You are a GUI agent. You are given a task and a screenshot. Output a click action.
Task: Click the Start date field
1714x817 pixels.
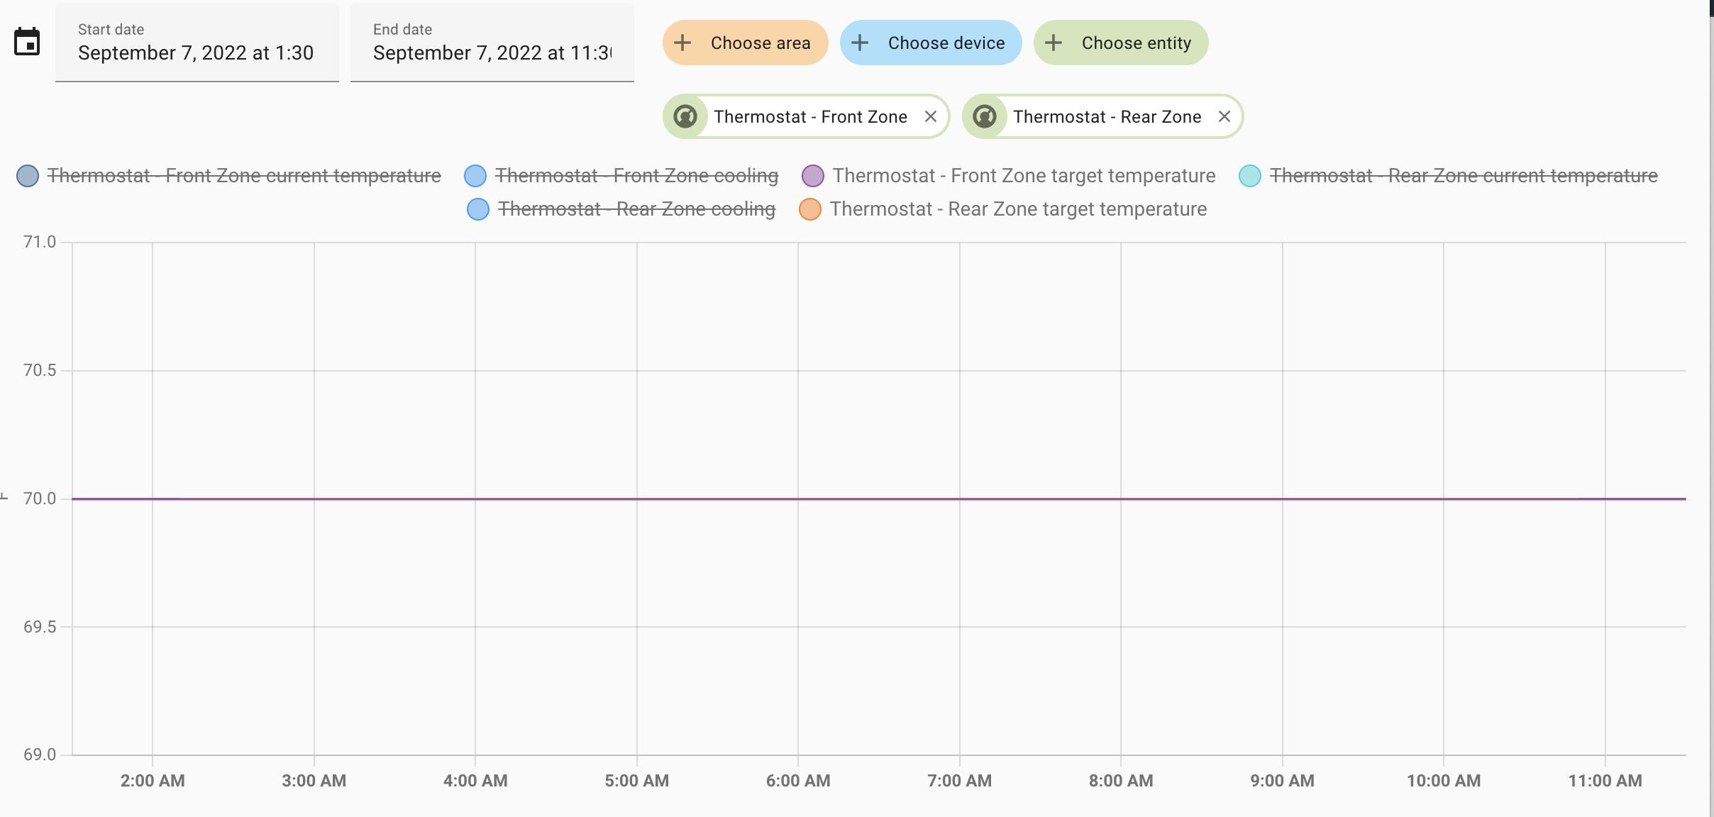(x=197, y=43)
